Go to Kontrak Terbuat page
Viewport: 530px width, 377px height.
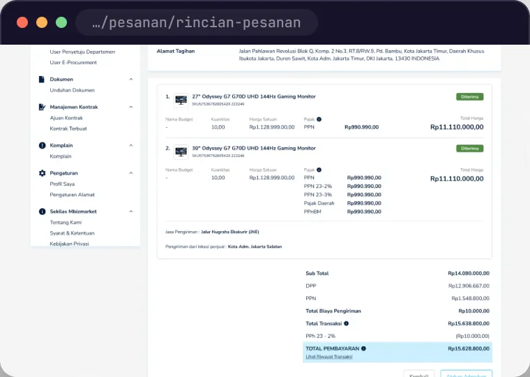(68, 129)
